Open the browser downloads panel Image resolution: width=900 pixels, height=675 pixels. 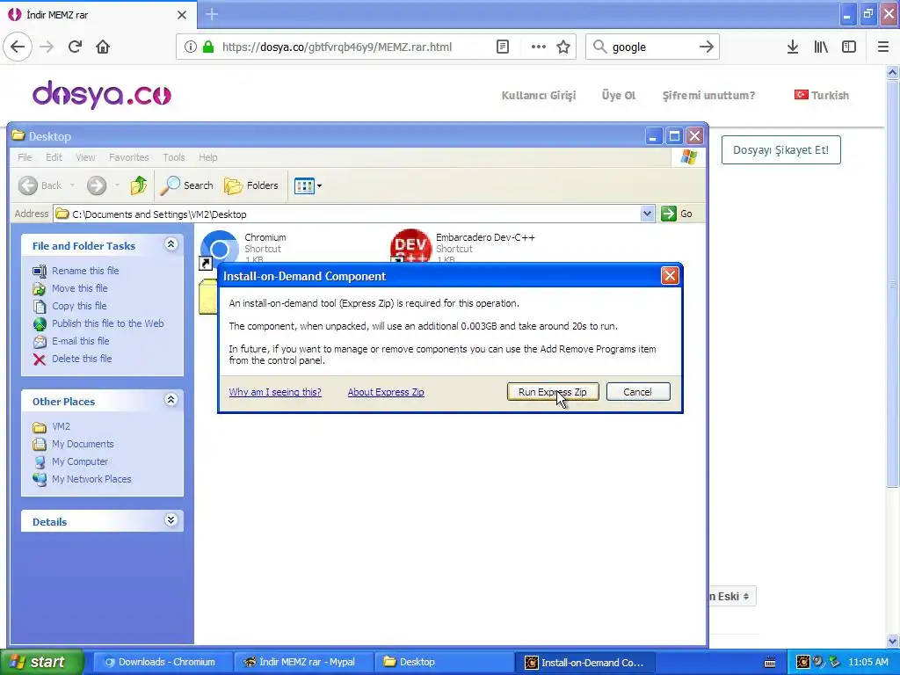[792, 47]
